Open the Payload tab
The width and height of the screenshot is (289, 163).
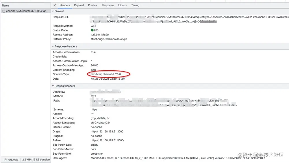coord(79,5)
